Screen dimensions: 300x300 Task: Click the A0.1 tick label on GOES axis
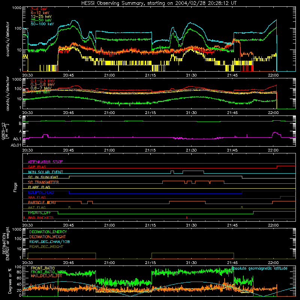click(x=17, y=139)
